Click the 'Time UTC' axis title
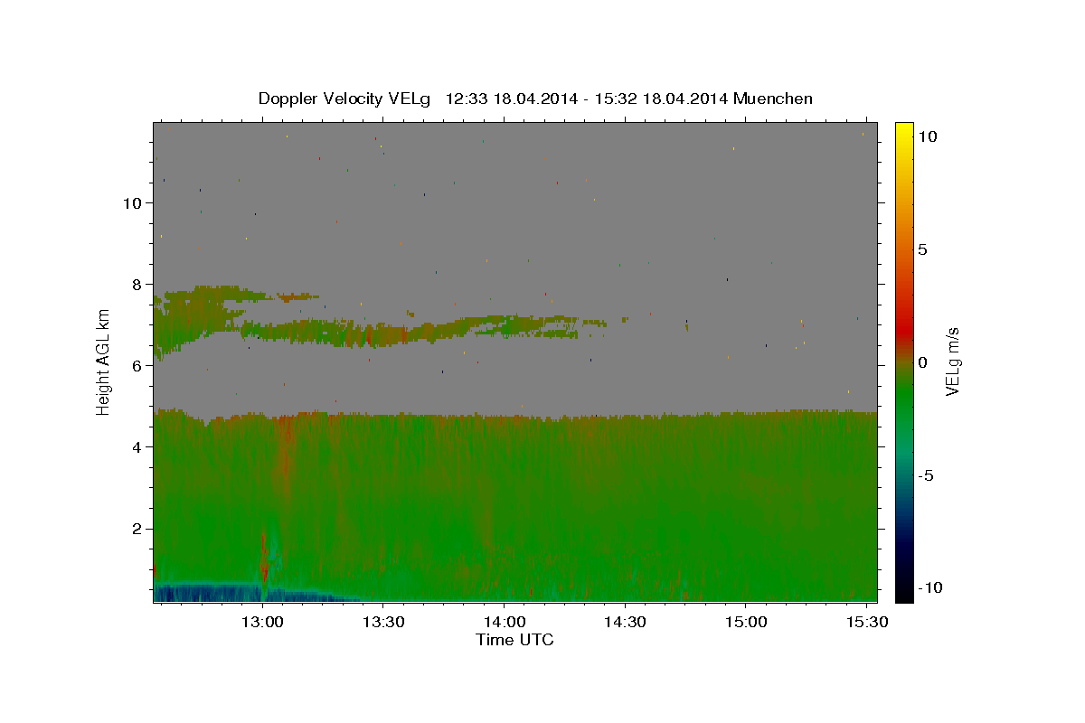 click(x=514, y=640)
